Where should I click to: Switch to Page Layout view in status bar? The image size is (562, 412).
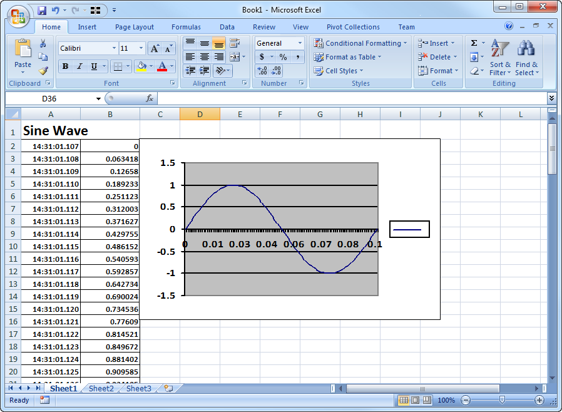pyautogui.click(x=416, y=400)
